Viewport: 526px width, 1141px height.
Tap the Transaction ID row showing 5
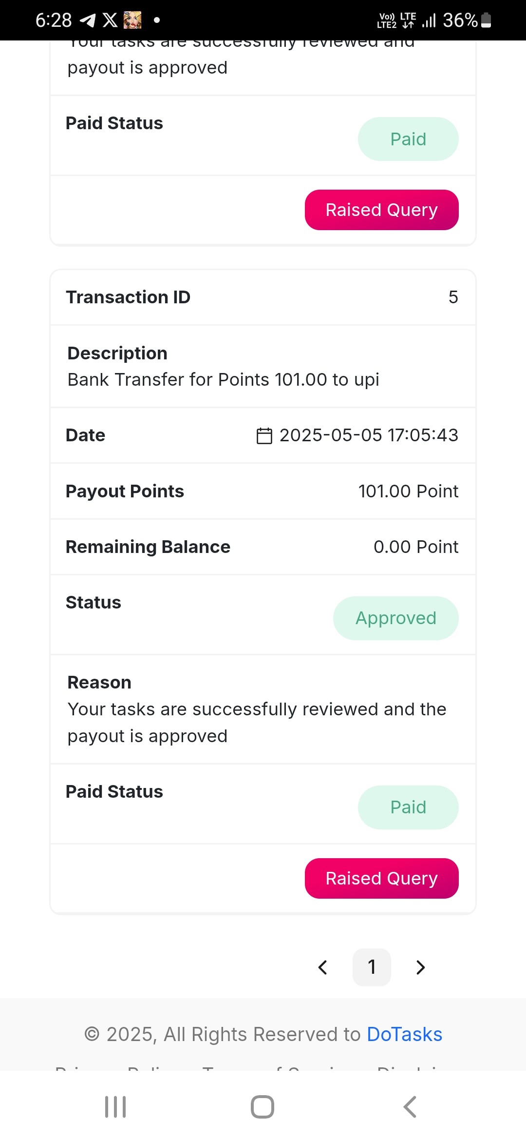(263, 297)
